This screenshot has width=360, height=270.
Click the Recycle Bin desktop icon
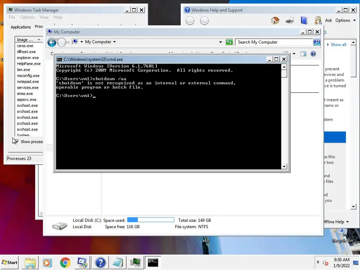point(342,235)
